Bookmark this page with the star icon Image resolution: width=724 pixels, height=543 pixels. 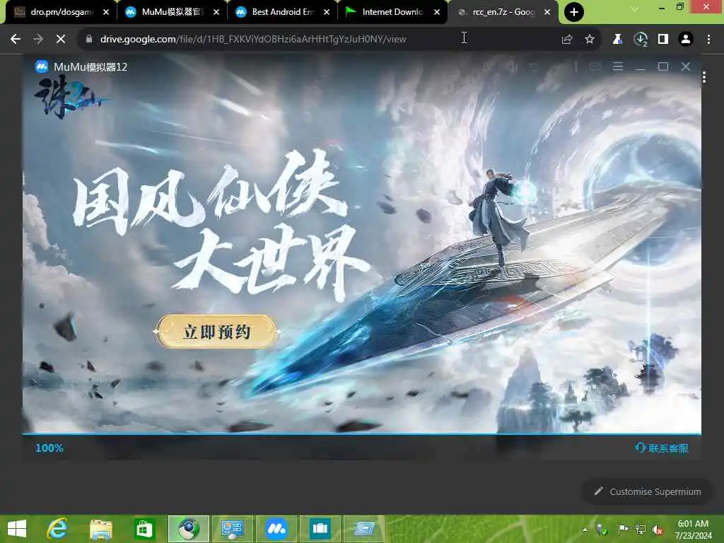point(590,40)
